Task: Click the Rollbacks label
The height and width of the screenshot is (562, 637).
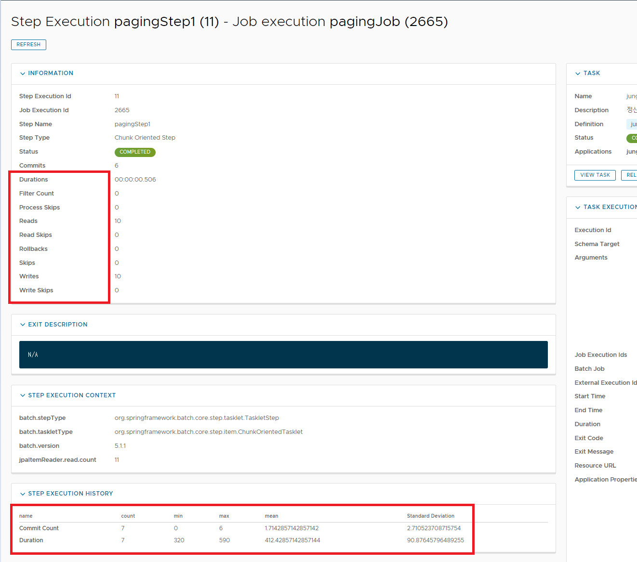Action: point(33,249)
